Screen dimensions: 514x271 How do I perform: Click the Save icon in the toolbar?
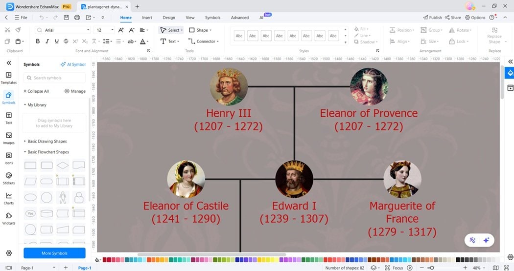(x=67, y=17)
